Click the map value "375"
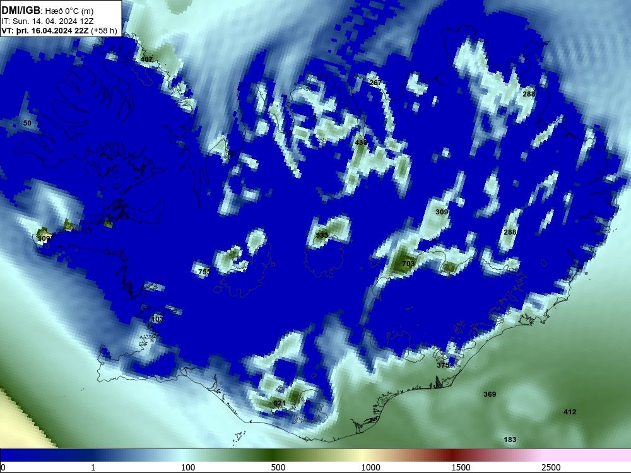 pyautogui.click(x=443, y=365)
